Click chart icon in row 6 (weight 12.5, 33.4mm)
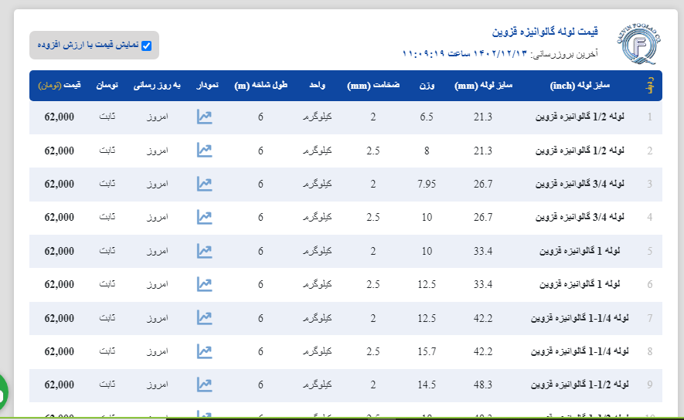Screen dimensions: 684x420 (x=205, y=285)
